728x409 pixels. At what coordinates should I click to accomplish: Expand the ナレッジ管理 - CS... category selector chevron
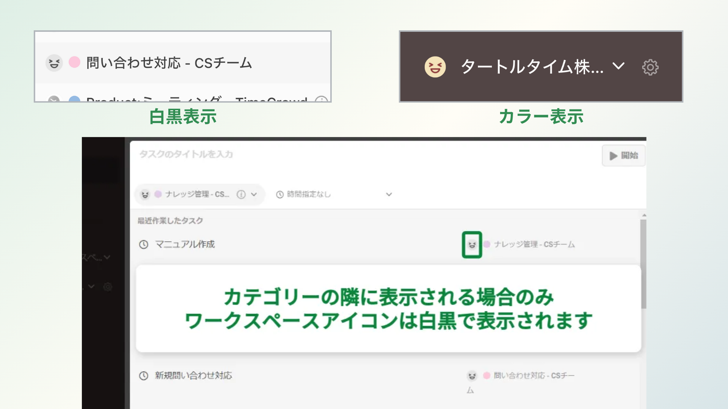click(253, 194)
